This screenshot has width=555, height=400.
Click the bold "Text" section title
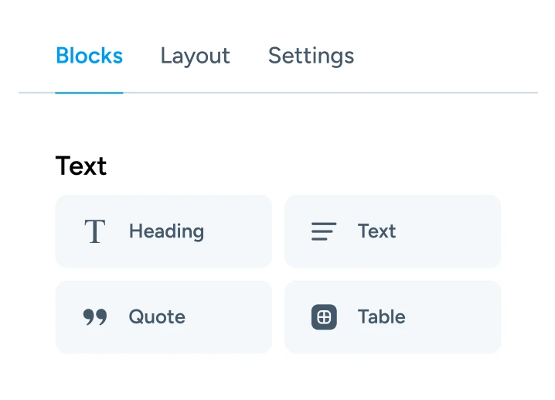81,166
